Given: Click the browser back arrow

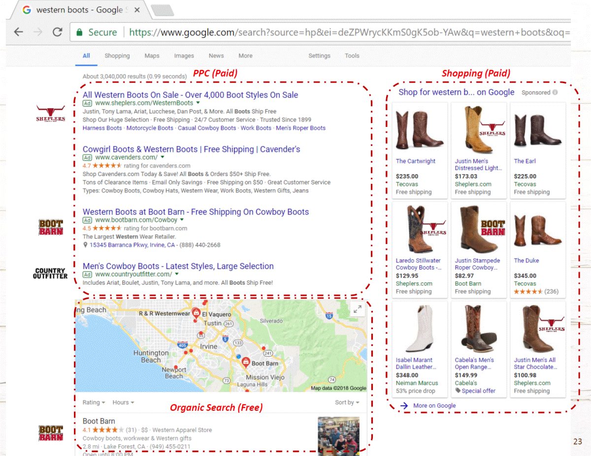Looking at the screenshot, I should (x=19, y=32).
